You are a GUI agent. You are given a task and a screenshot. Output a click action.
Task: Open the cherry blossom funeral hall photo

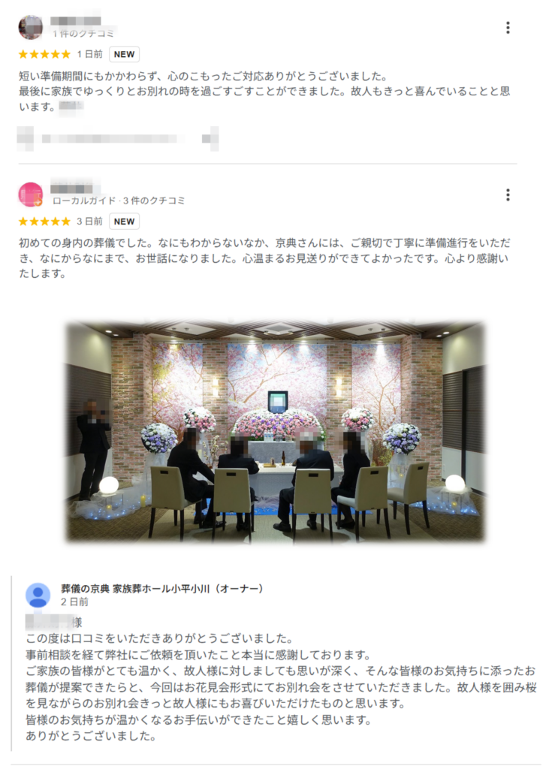point(275,432)
